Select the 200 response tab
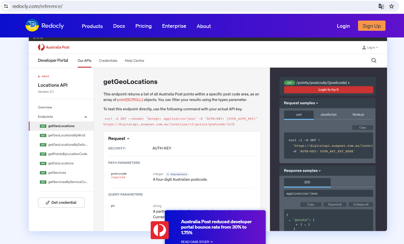404x244 pixels. 307,182
